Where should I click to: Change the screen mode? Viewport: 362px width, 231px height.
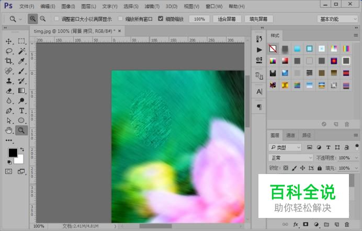21,171
